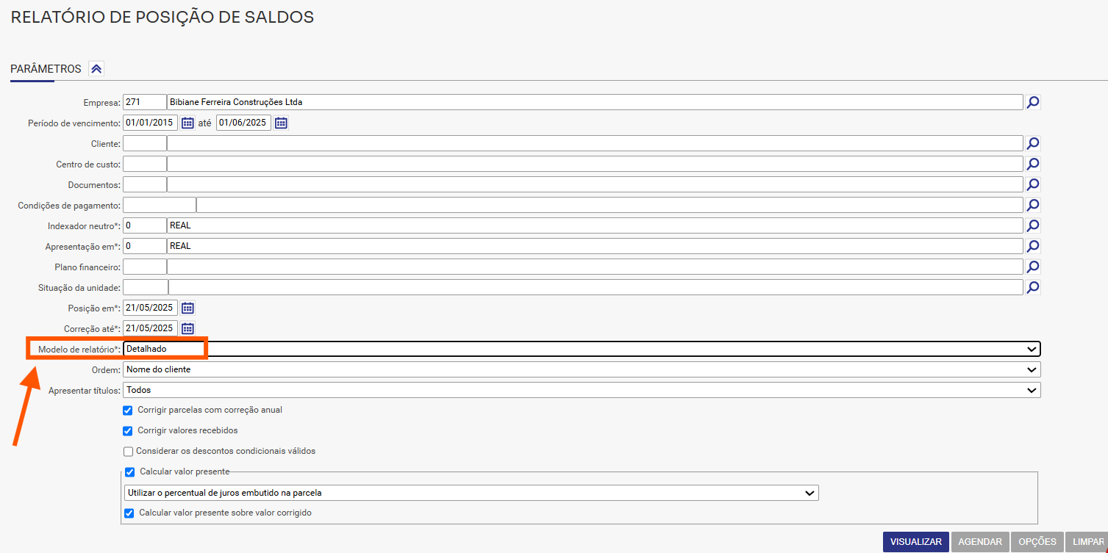Focus the Empresa code field 271
Image resolution: width=1108 pixels, height=553 pixels.
(x=145, y=102)
